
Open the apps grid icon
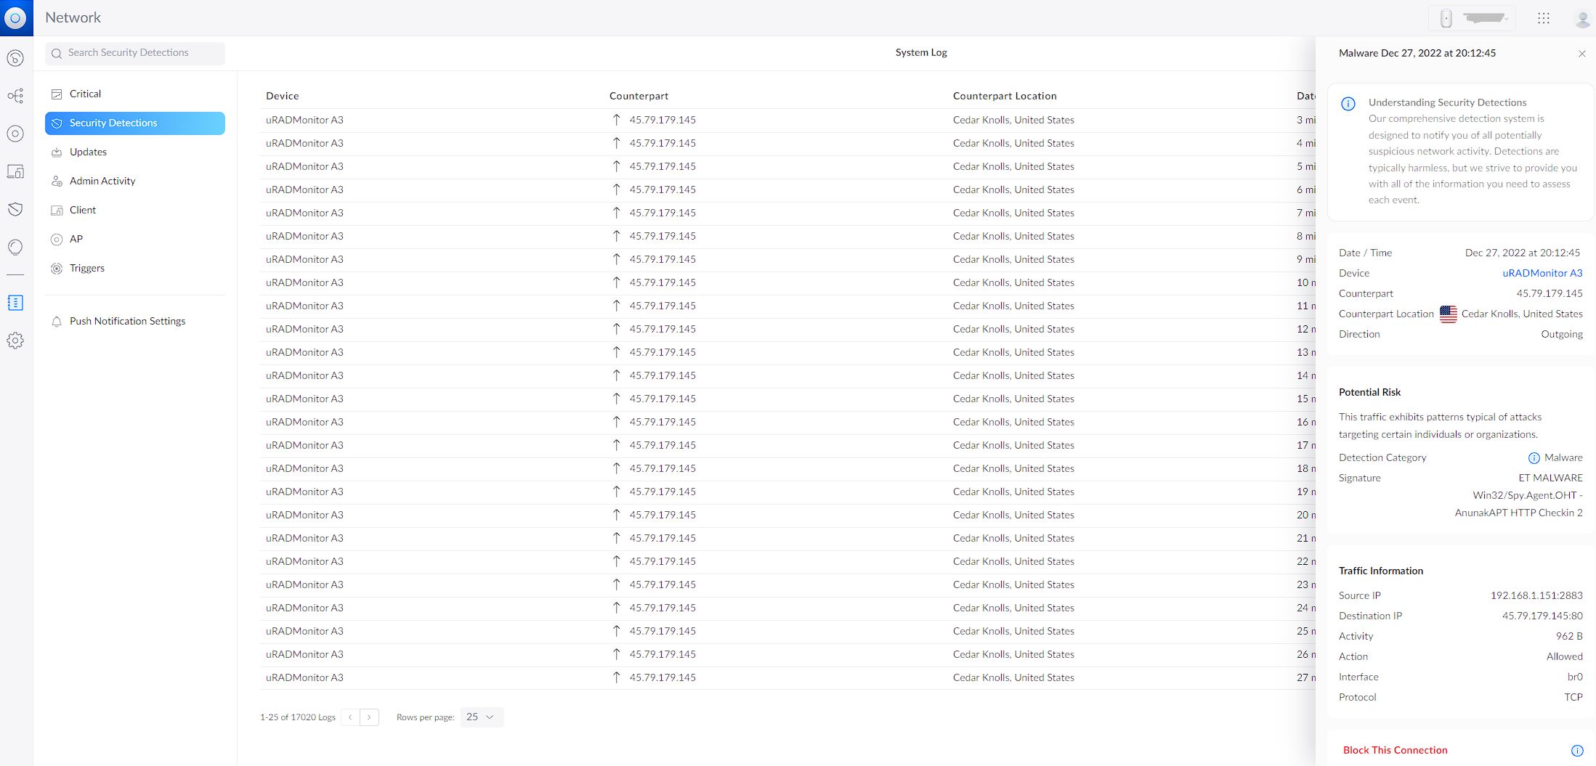[x=1544, y=18]
